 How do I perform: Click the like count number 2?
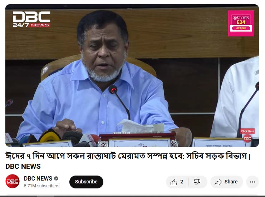pos(182,182)
